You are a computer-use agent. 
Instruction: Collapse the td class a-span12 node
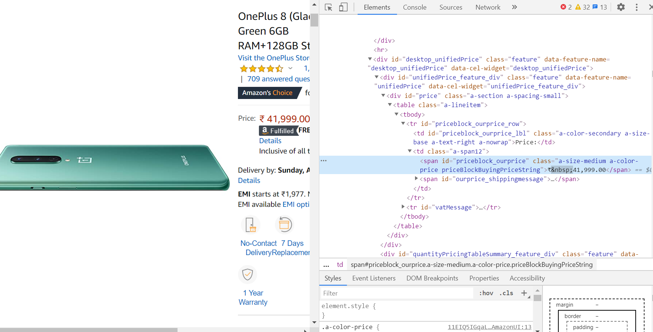pyautogui.click(x=410, y=151)
